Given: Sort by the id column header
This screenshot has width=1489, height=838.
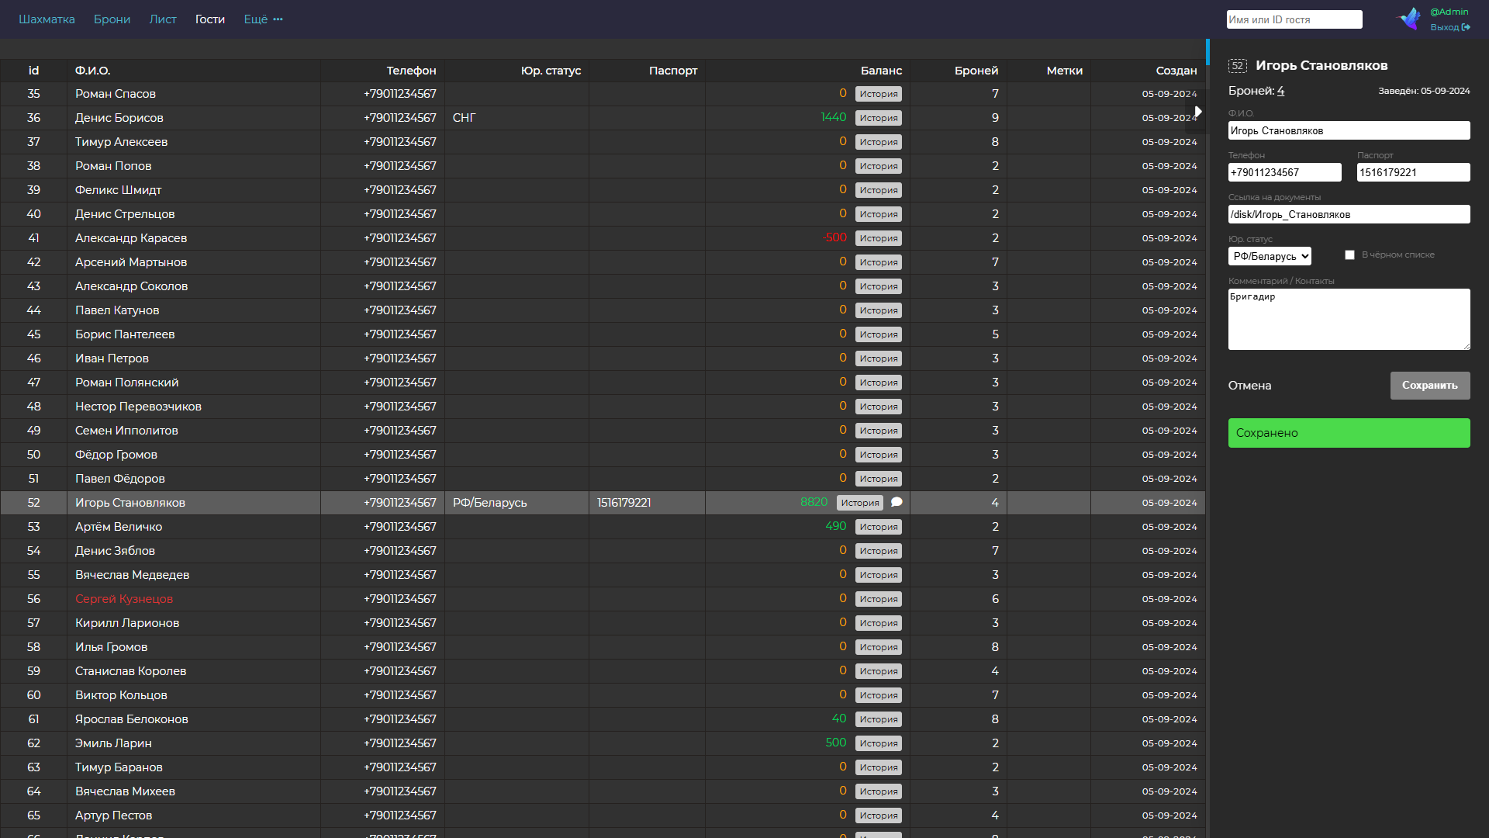Looking at the screenshot, I should [33, 71].
